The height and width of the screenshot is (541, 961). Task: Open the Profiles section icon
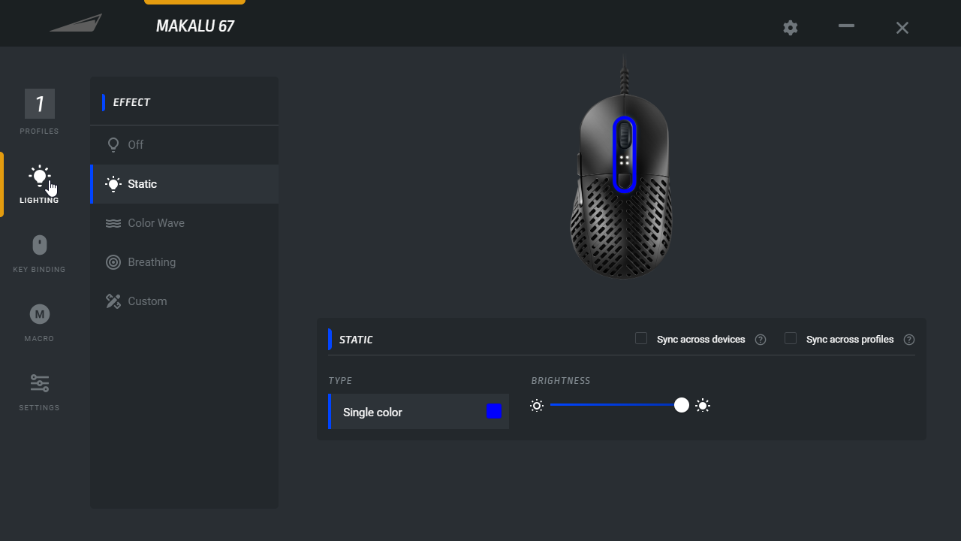pyautogui.click(x=40, y=104)
